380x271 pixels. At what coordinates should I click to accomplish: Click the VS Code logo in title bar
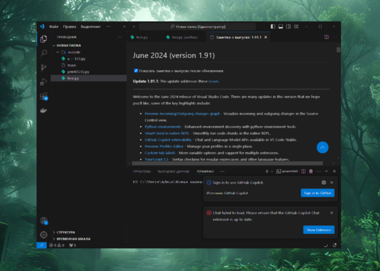click(42, 26)
